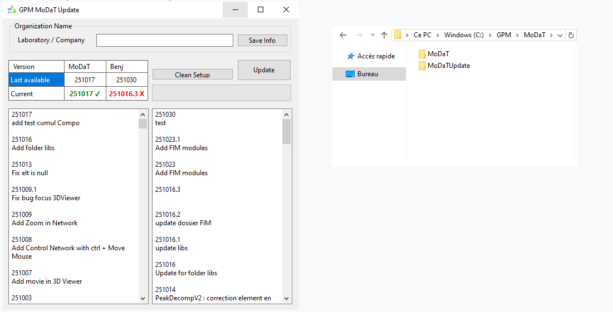This screenshot has width=613, height=312.
Task: Click the Explorer back arrow
Action: coord(344,35)
